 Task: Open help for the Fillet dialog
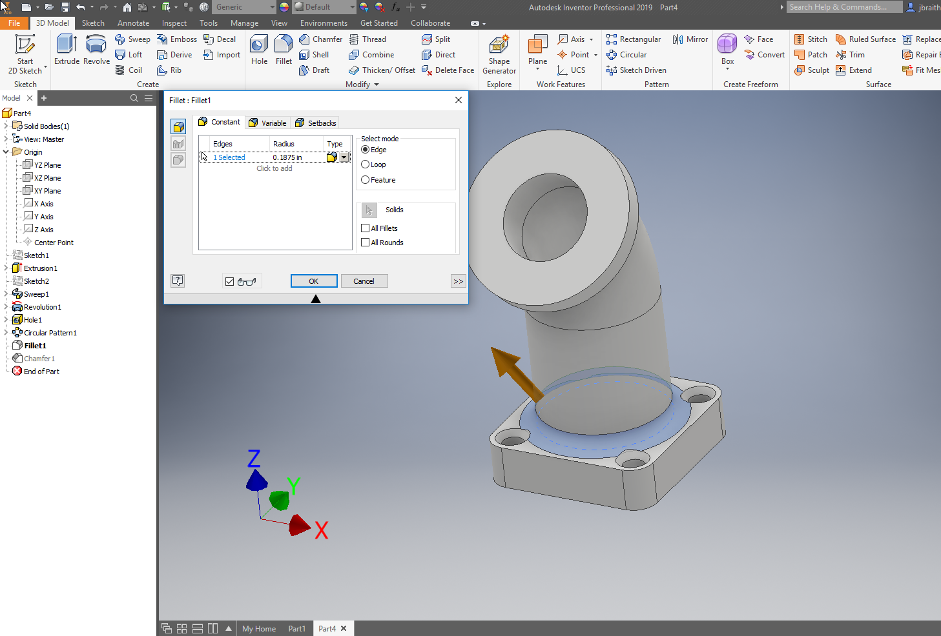coord(178,281)
